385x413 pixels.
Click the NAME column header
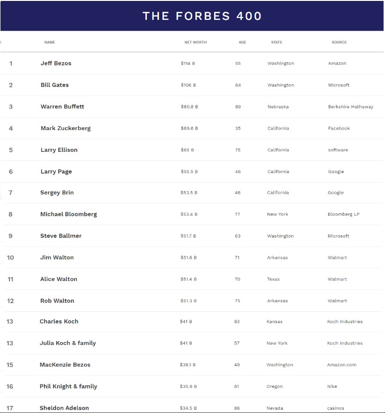50,43
